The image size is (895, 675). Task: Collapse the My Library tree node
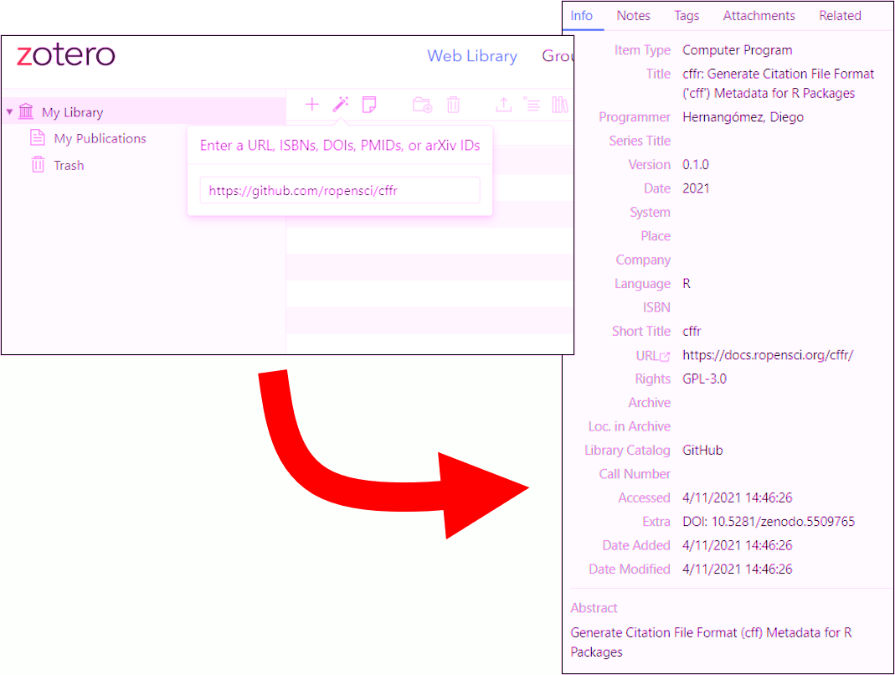[9, 111]
